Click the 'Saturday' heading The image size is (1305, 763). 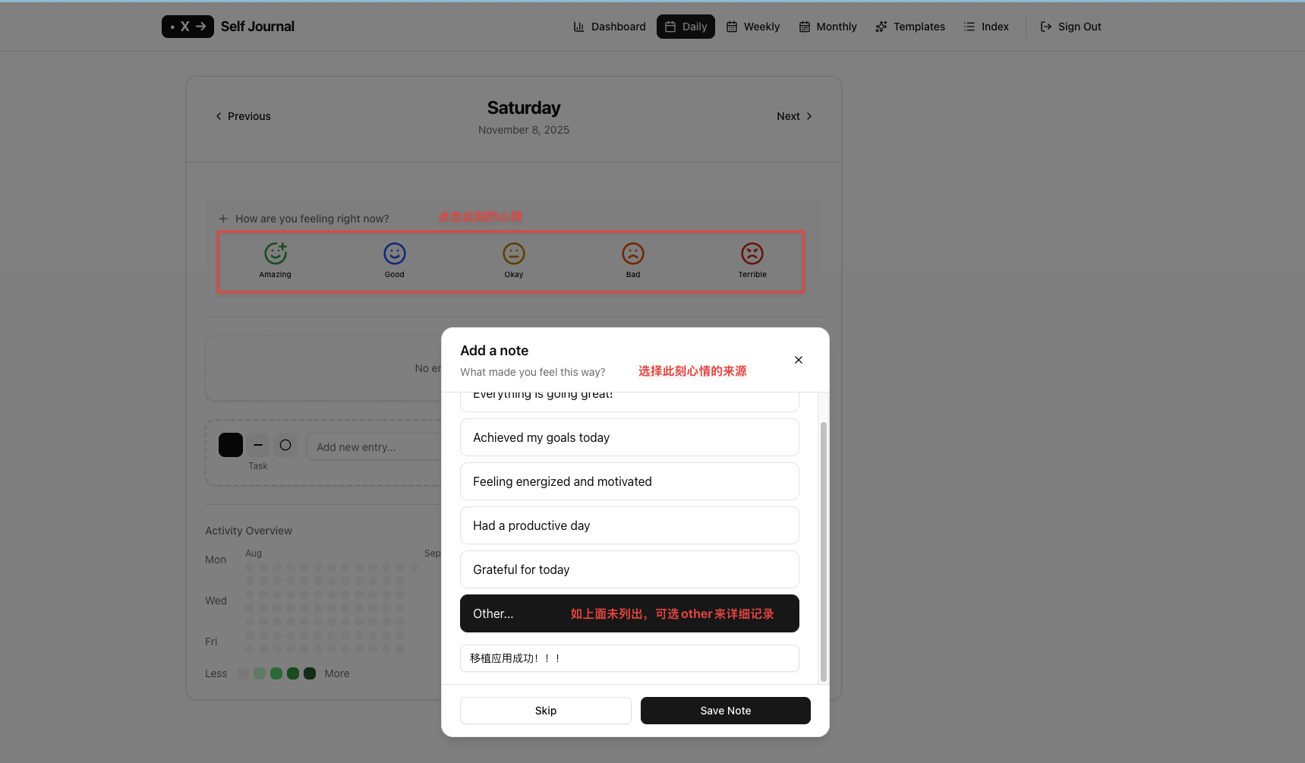(524, 108)
